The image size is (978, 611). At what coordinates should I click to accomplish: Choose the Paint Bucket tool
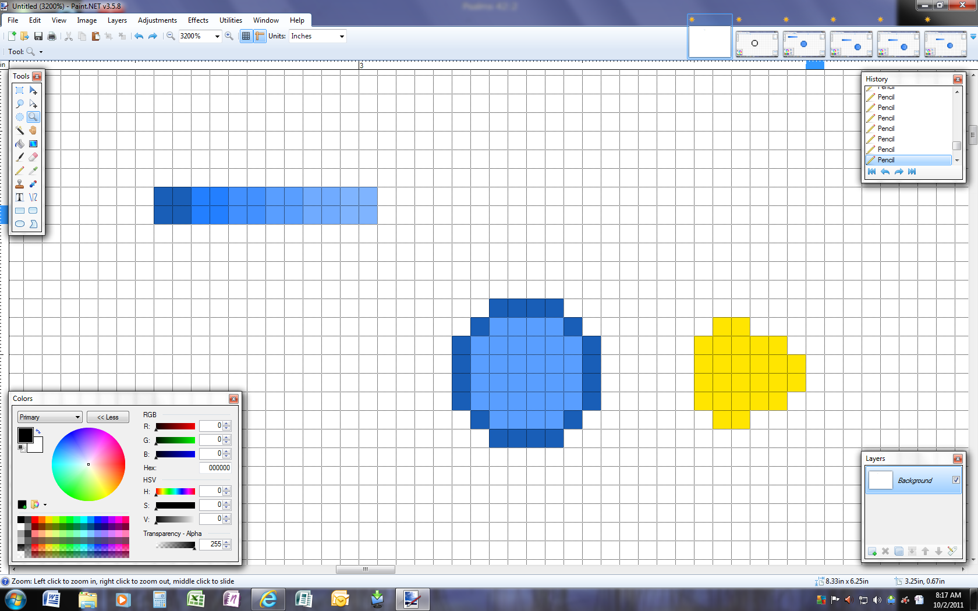20,144
